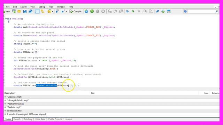Image resolution: width=223 pixels, height=125 pixels.
Task: Start debugging on real data
Action: 86,11
